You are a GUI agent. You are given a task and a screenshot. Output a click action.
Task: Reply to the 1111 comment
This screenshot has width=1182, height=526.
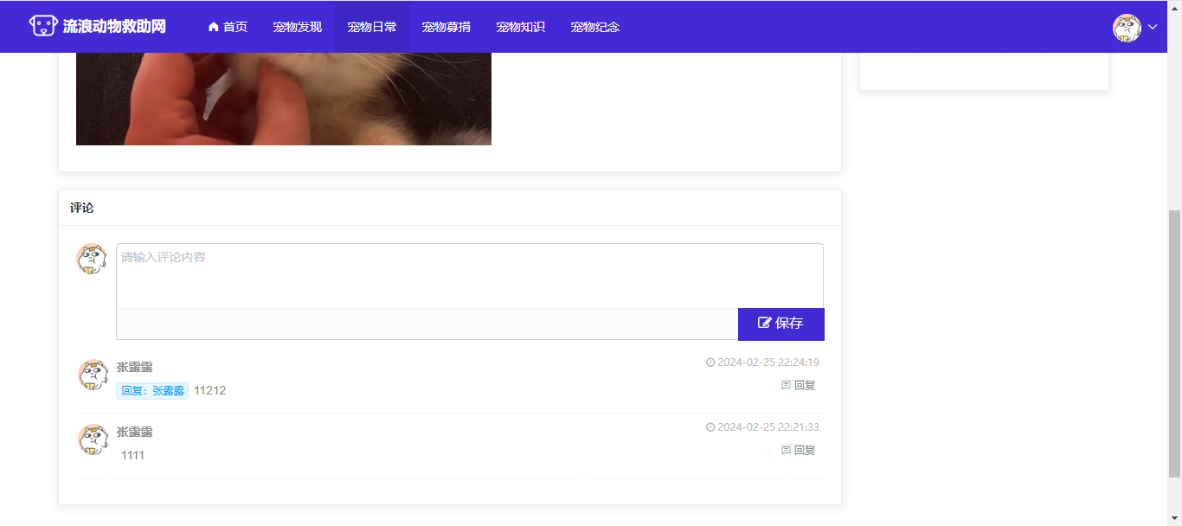799,451
